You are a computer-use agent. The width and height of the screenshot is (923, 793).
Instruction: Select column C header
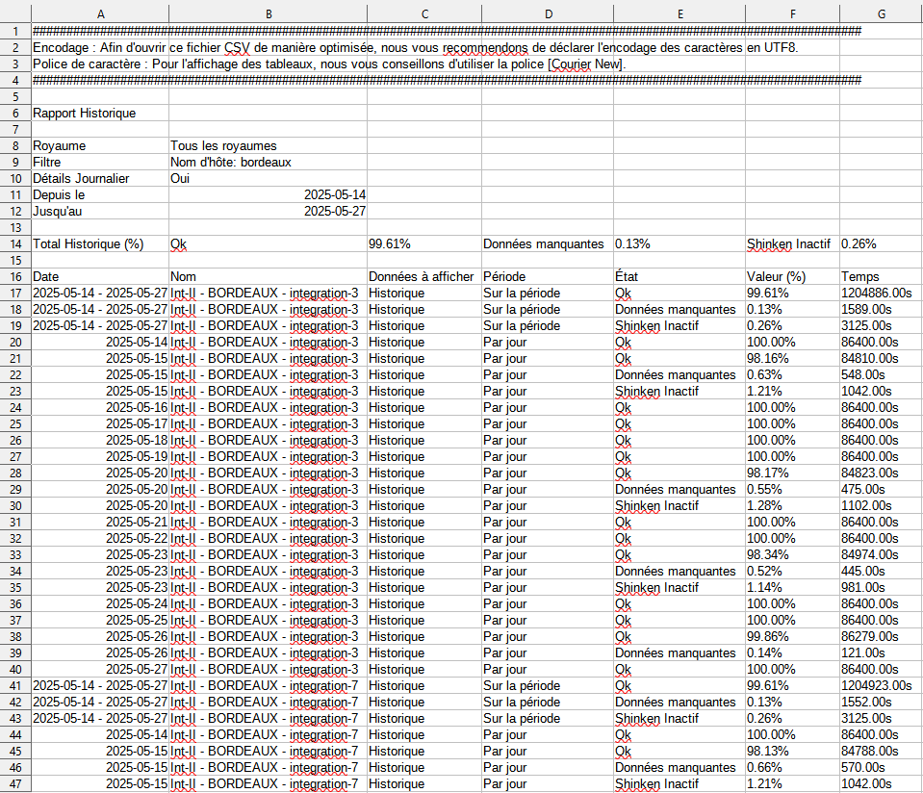(x=423, y=13)
